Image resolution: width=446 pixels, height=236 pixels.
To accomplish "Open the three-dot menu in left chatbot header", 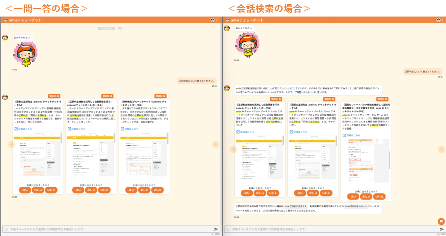I will pyautogui.click(x=218, y=20).
